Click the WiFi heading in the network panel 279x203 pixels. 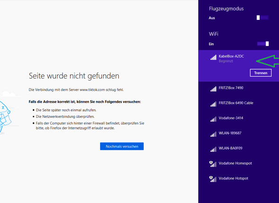[x=214, y=34]
